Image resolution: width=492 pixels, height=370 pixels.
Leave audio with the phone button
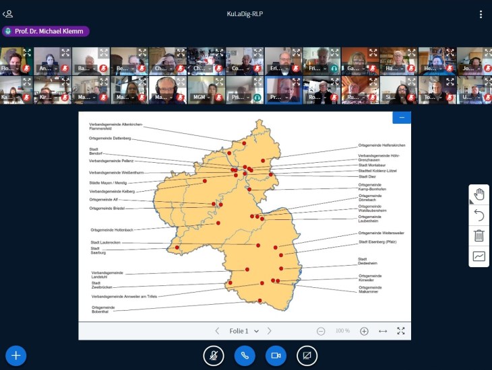tap(245, 355)
